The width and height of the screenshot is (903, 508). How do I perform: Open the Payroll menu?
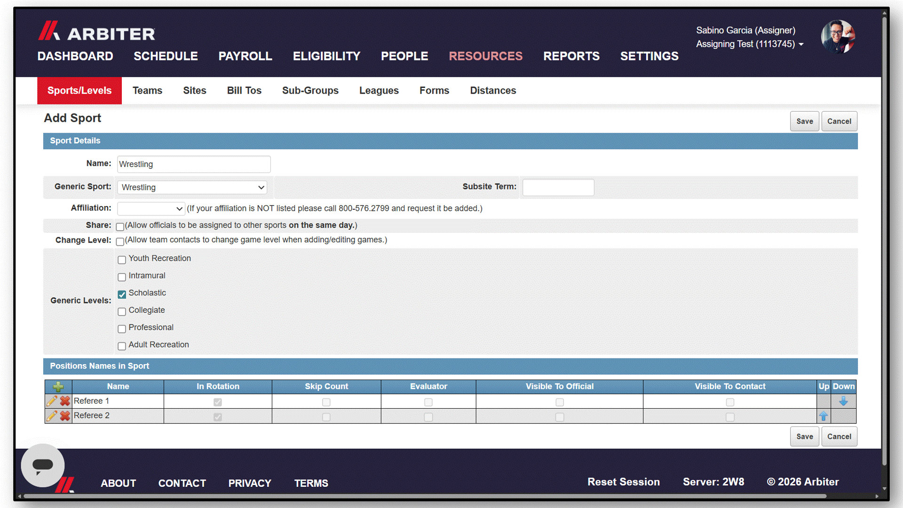click(245, 56)
